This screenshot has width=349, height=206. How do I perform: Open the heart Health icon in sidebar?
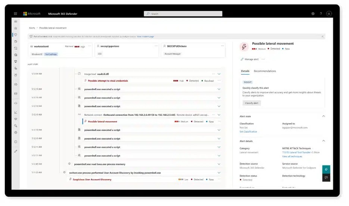16,119
